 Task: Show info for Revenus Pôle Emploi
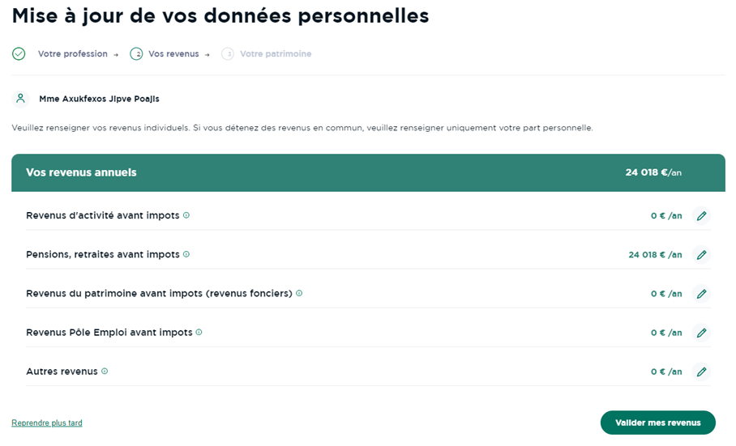(199, 332)
